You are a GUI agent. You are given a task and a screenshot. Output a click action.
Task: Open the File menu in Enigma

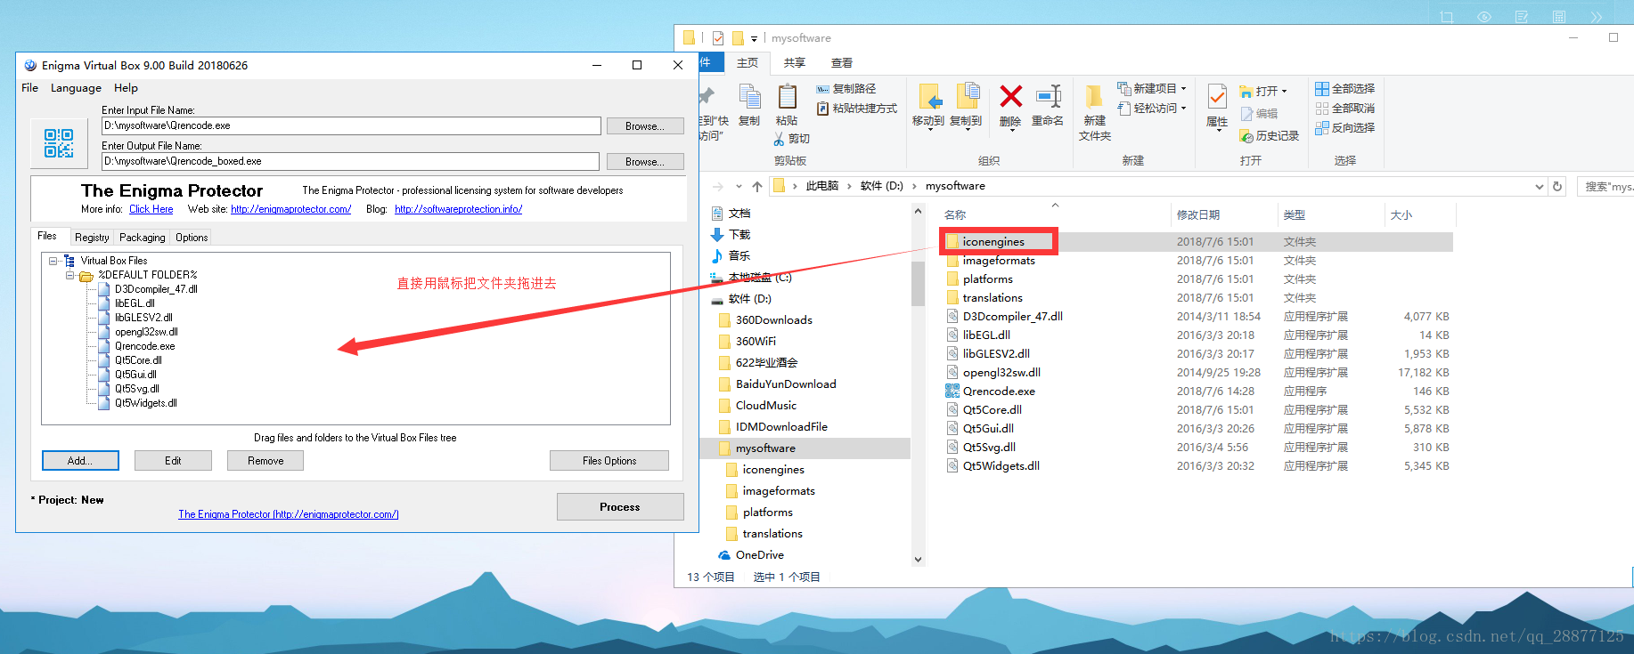tap(29, 88)
